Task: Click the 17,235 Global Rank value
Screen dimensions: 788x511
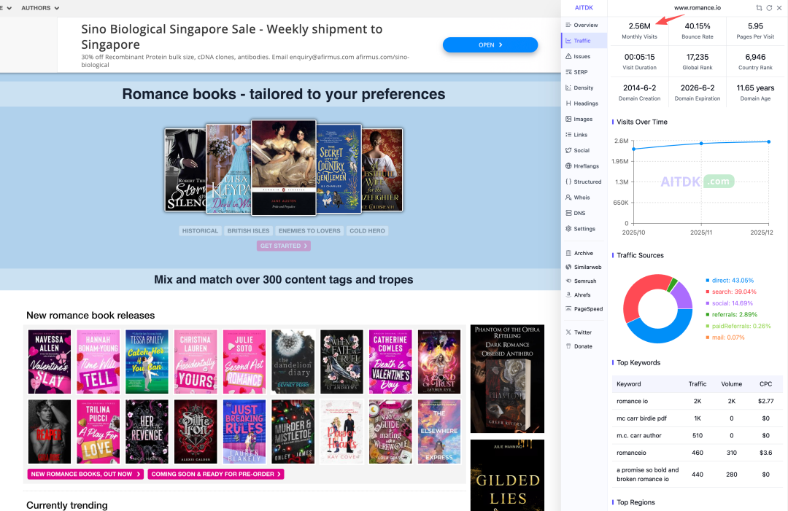Action: click(x=697, y=58)
